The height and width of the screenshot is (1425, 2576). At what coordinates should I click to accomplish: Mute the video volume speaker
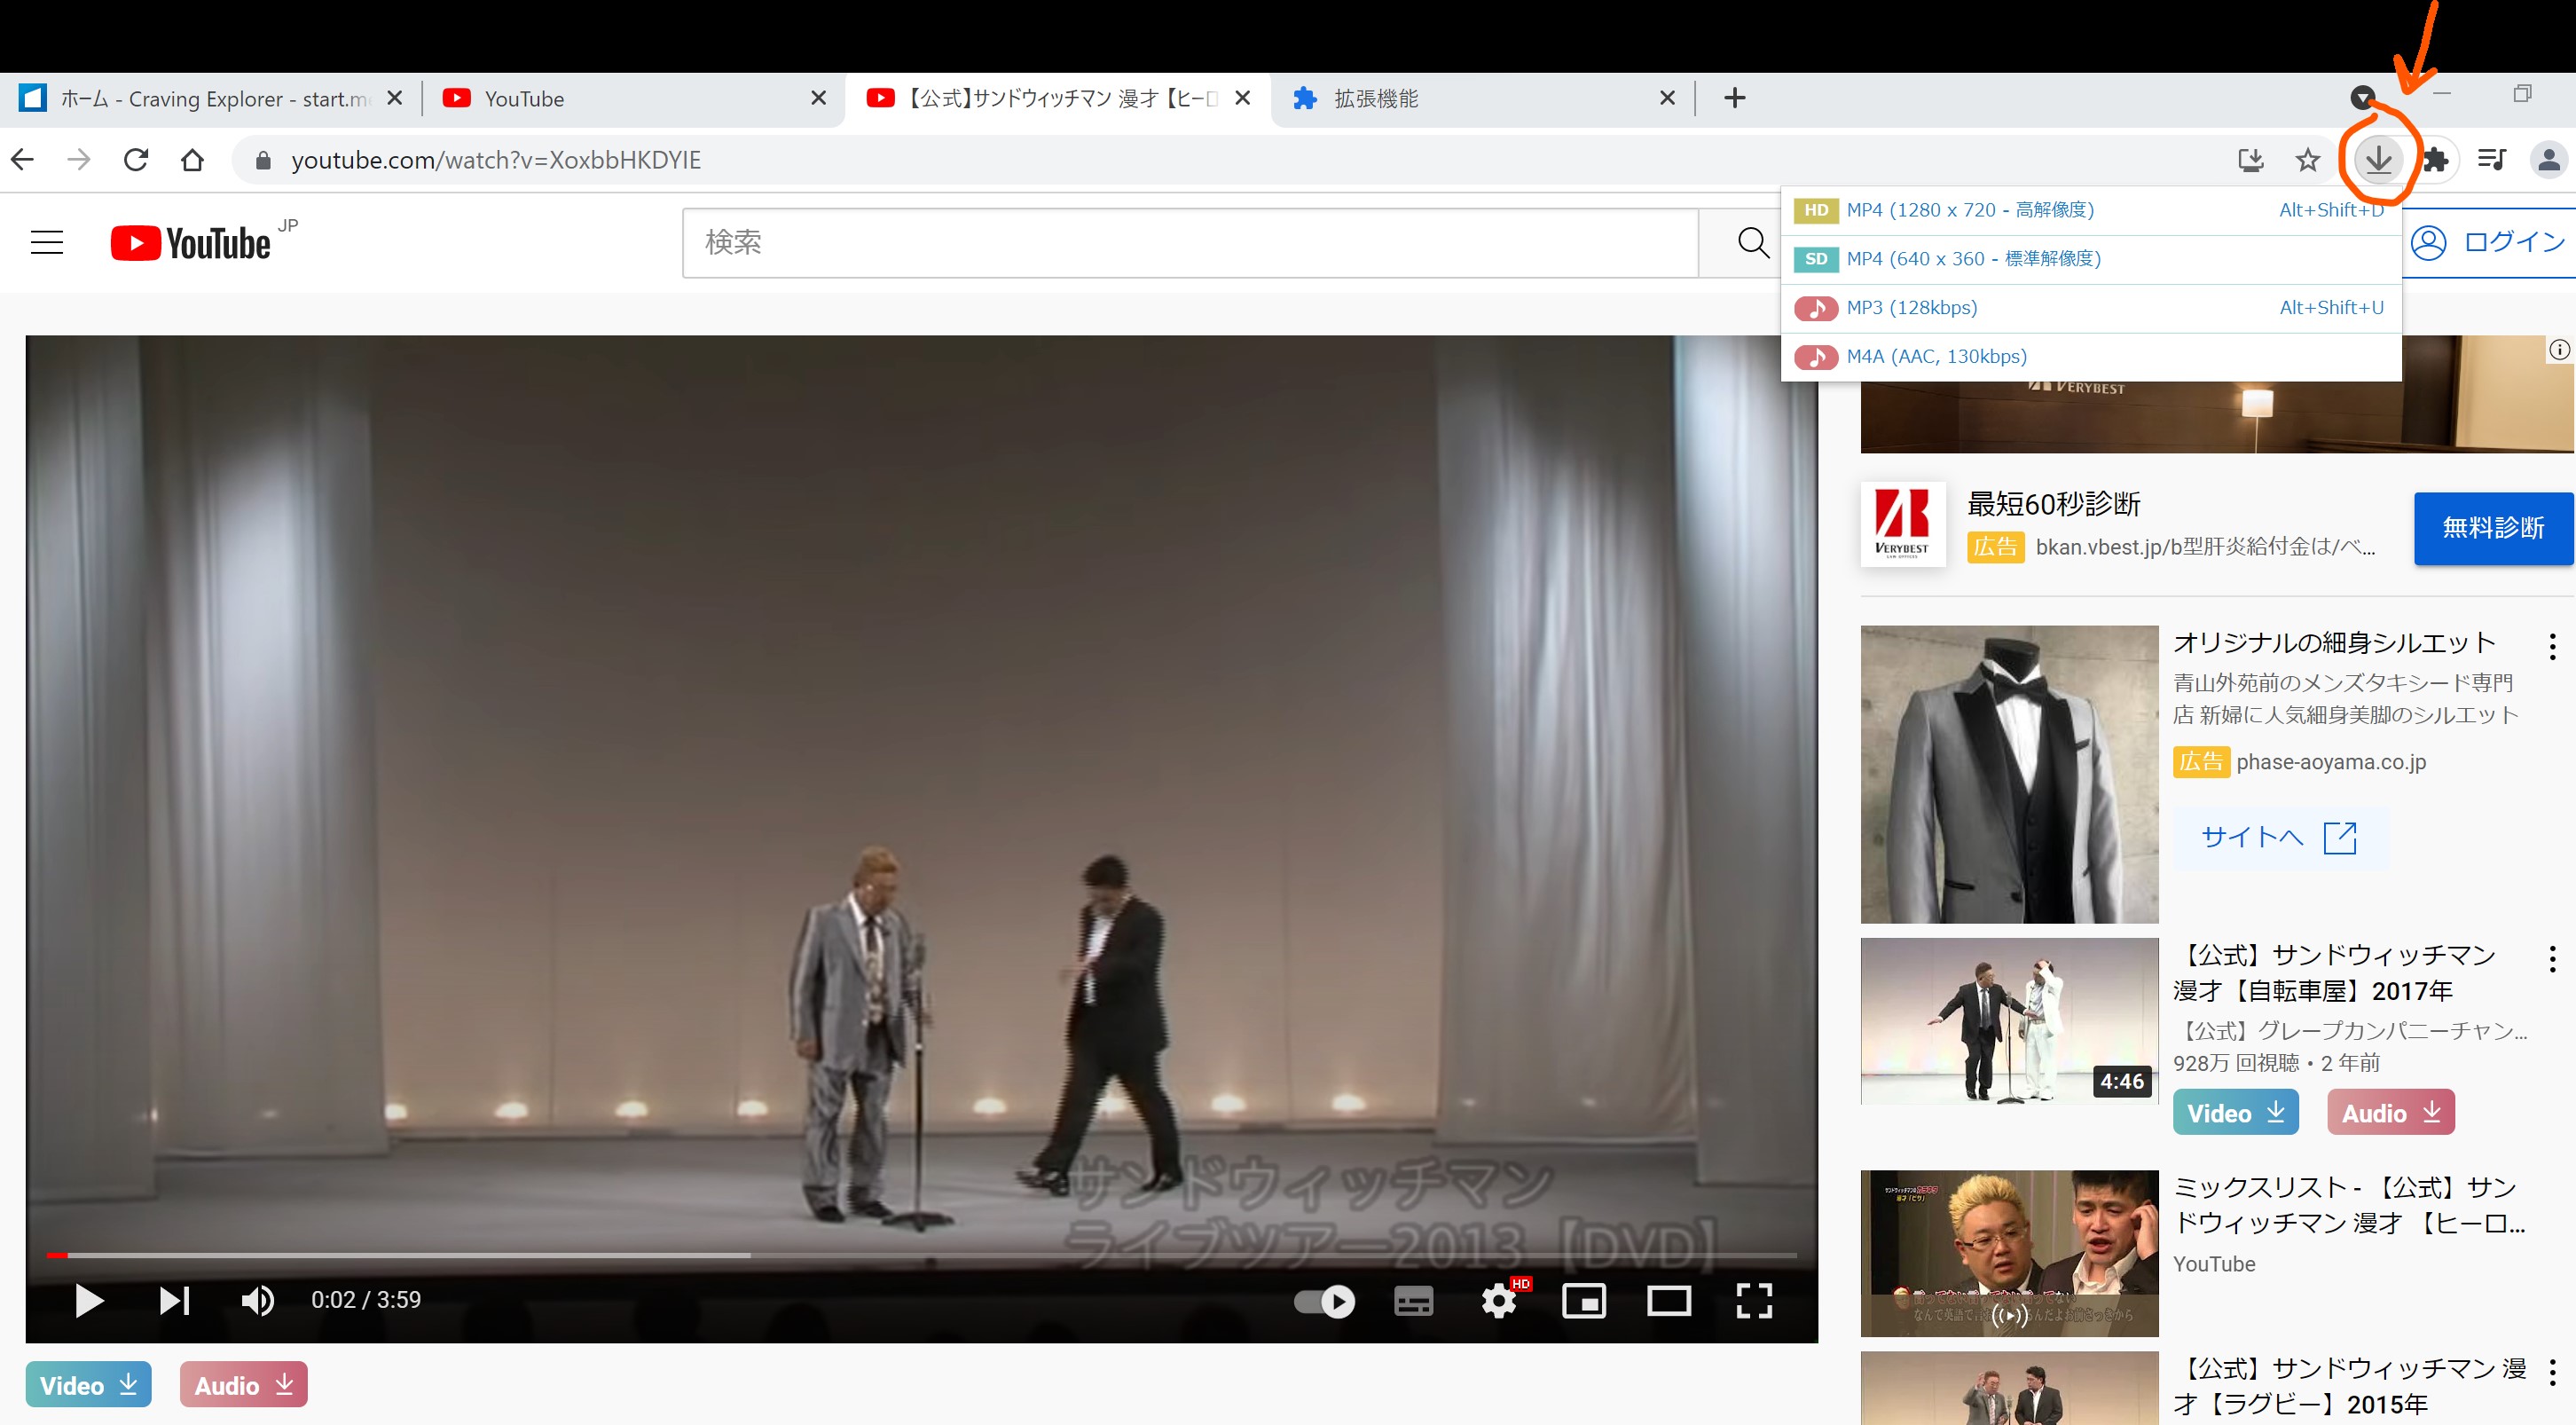click(x=257, y=1301)
